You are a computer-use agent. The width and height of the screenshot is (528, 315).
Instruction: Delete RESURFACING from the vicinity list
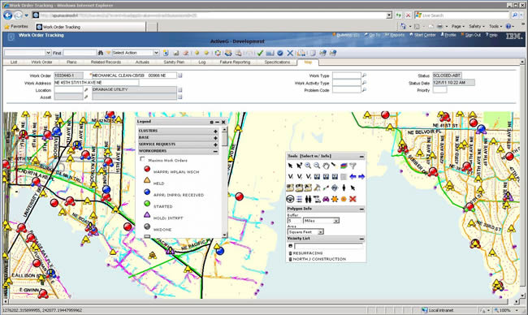click(x=290, y=253)
